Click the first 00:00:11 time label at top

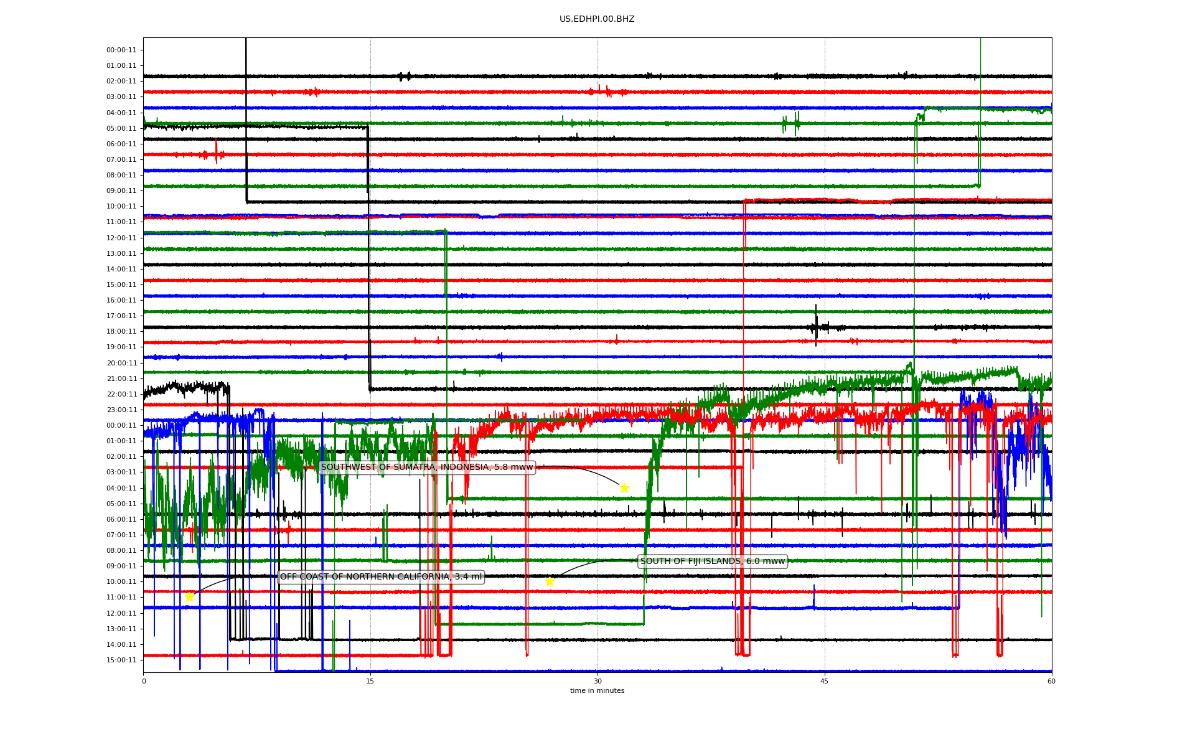pyautogui.click(x=121, y=50)
